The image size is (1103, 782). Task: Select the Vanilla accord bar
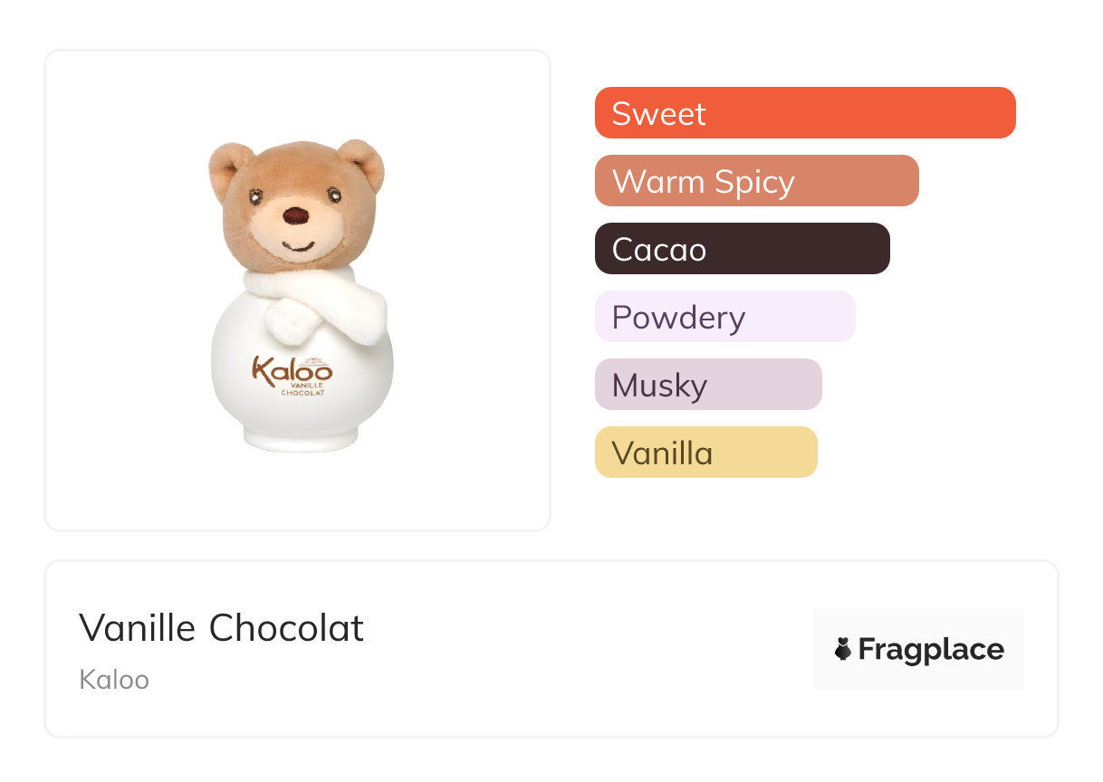pyautogui.click(x=705, y=453)
